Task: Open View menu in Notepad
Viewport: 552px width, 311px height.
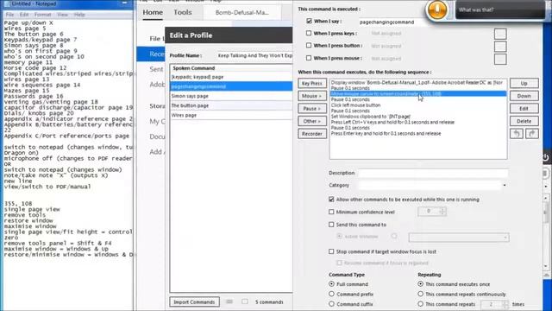Action: coord(62,15)
